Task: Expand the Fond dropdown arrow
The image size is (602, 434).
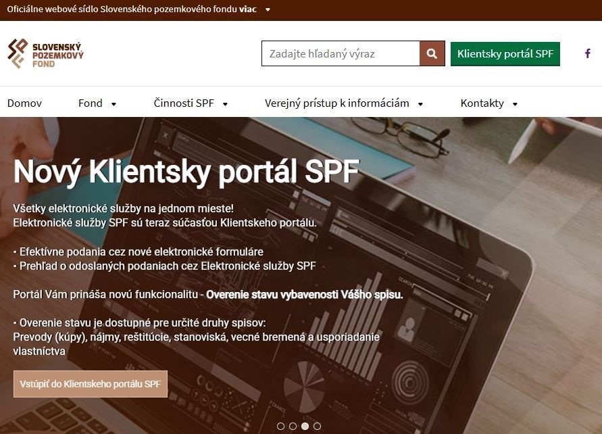Action: 114,104
